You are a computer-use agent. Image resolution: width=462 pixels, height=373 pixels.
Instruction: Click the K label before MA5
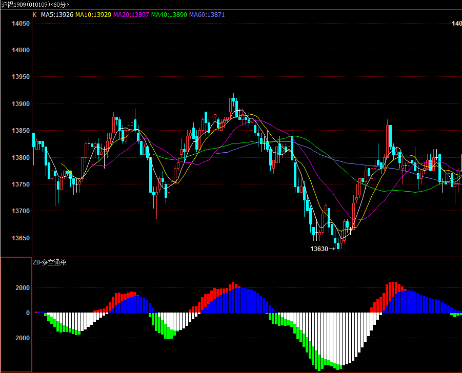point(35,15)
